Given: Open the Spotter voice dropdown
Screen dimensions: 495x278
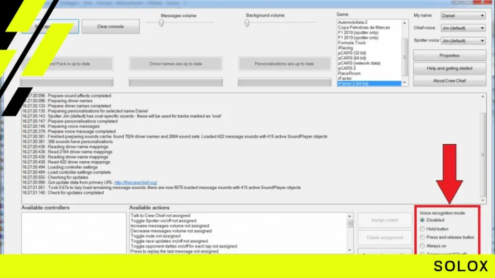Looking at the screenshot, I should pyautogui.click(x=463, y=41).
